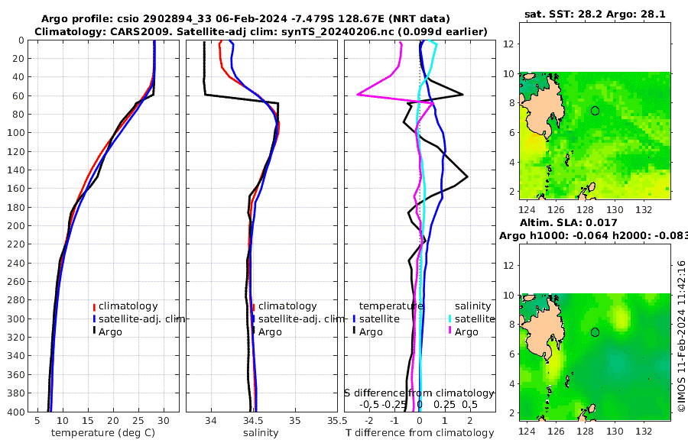Click the black salinity spike near 60 depth
The height and width of the screenshot is (443, 688).
pyautogui.click(x=242, y=99)
